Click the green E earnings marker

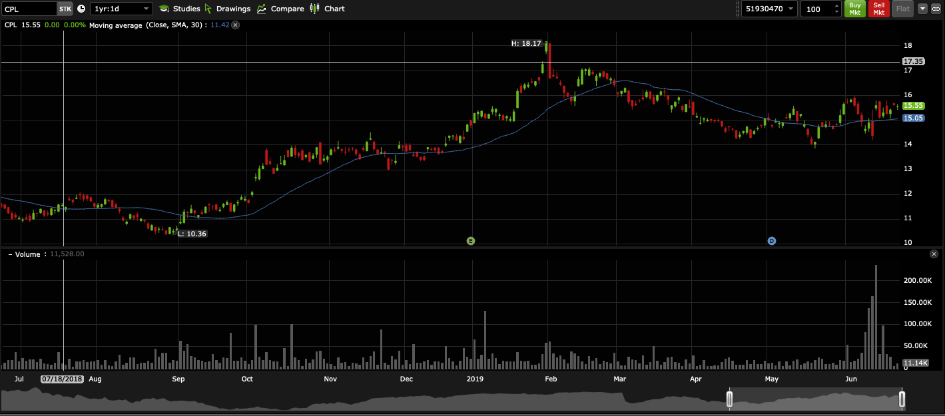point(470,240)
